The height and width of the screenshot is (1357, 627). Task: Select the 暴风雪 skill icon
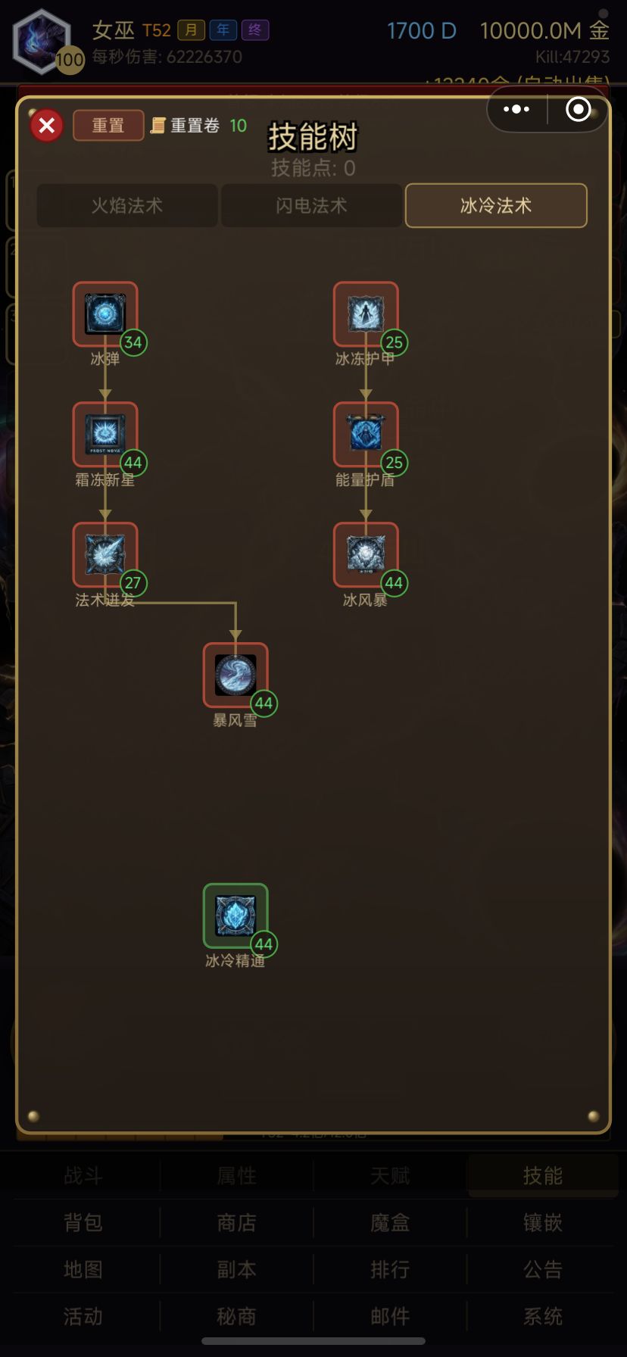[x=236, y=675]
